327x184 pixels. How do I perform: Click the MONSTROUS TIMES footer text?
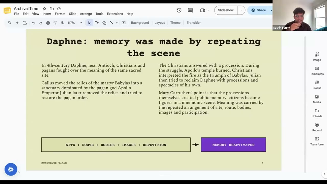(54, 163)
